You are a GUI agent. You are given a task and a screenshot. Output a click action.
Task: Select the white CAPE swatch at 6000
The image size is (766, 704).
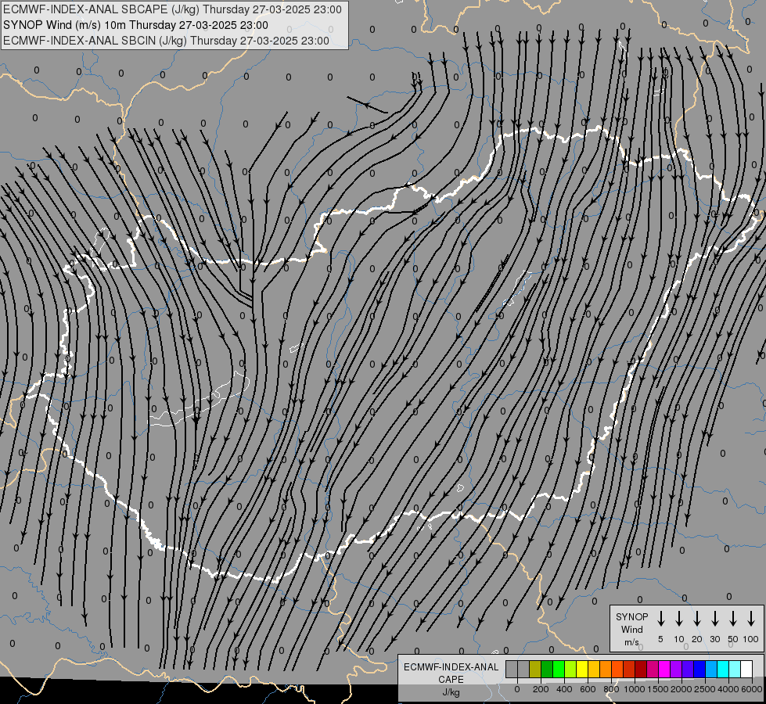[x=746, y=669]
